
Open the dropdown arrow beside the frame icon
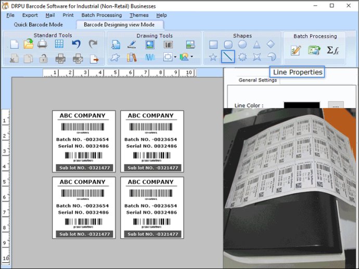point(175,57)
